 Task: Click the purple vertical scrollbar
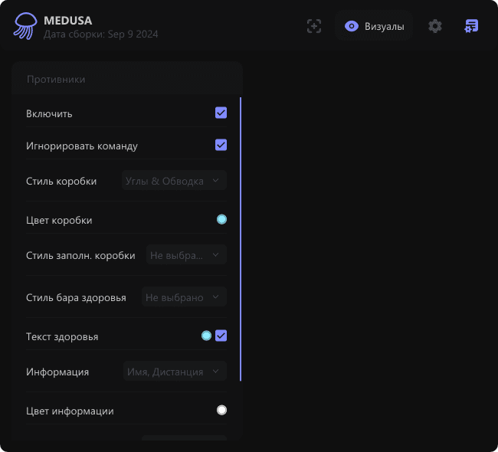241,239
